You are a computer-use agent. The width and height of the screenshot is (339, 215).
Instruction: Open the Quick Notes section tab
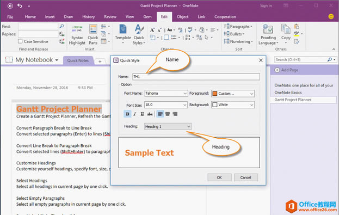(78, 60)
